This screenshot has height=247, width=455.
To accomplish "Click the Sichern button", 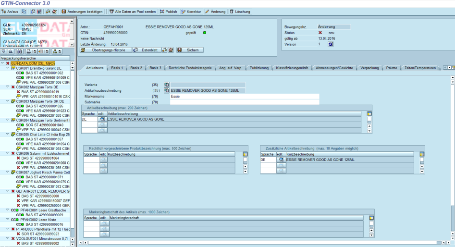I will [190, 50].
